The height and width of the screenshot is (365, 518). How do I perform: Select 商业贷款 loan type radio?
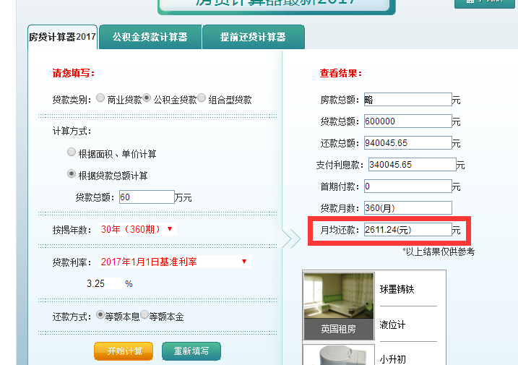tap(100, 98)
